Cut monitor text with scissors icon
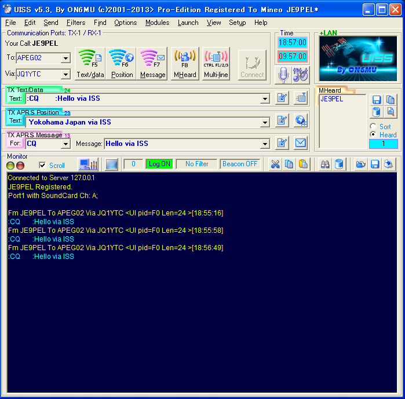This screenshot has width=405, height=399. point(275,164)
